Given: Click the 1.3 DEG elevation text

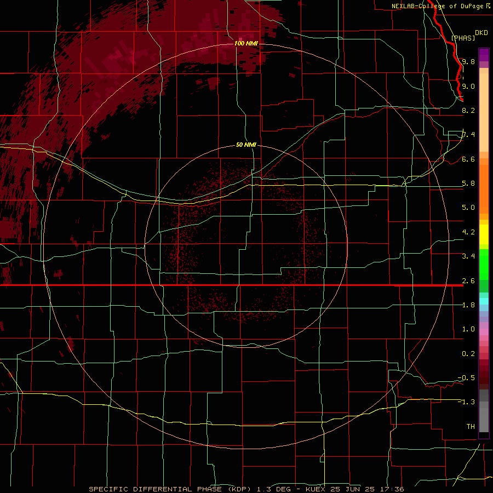Looking at the screenshot, I should [x=275, y=489].
